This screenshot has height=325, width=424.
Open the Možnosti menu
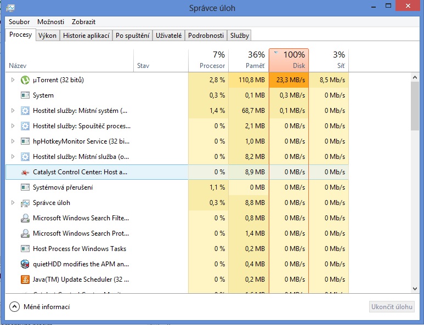coord(50,22)
